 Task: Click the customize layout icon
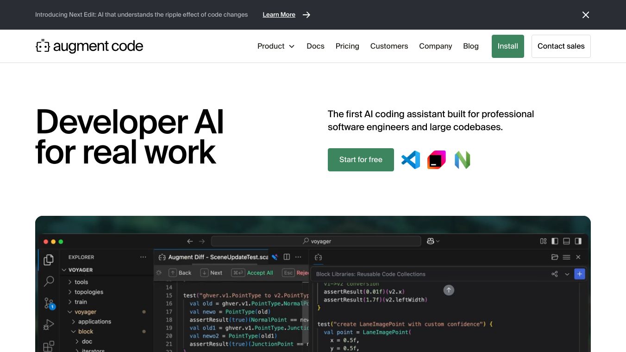(x=544, y=241)
